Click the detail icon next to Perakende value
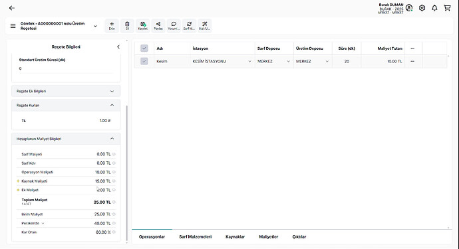Screen dimensions: 459x249 click(x=114, y=223)
